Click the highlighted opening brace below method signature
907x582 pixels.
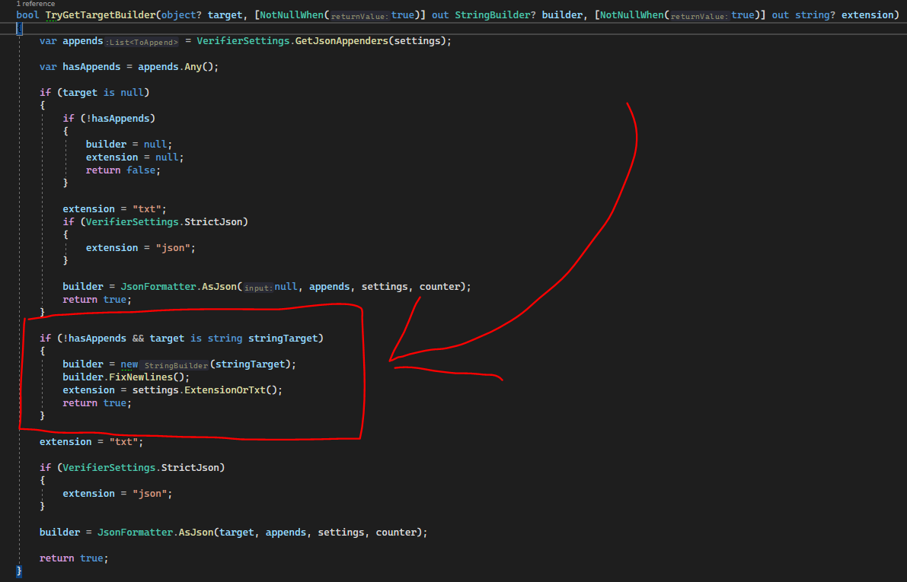coord(19,27)
